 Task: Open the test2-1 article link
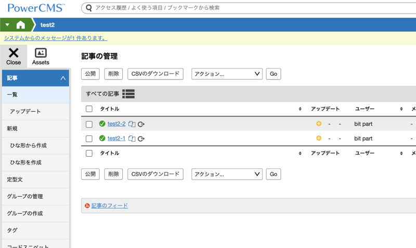pos(116,138)
